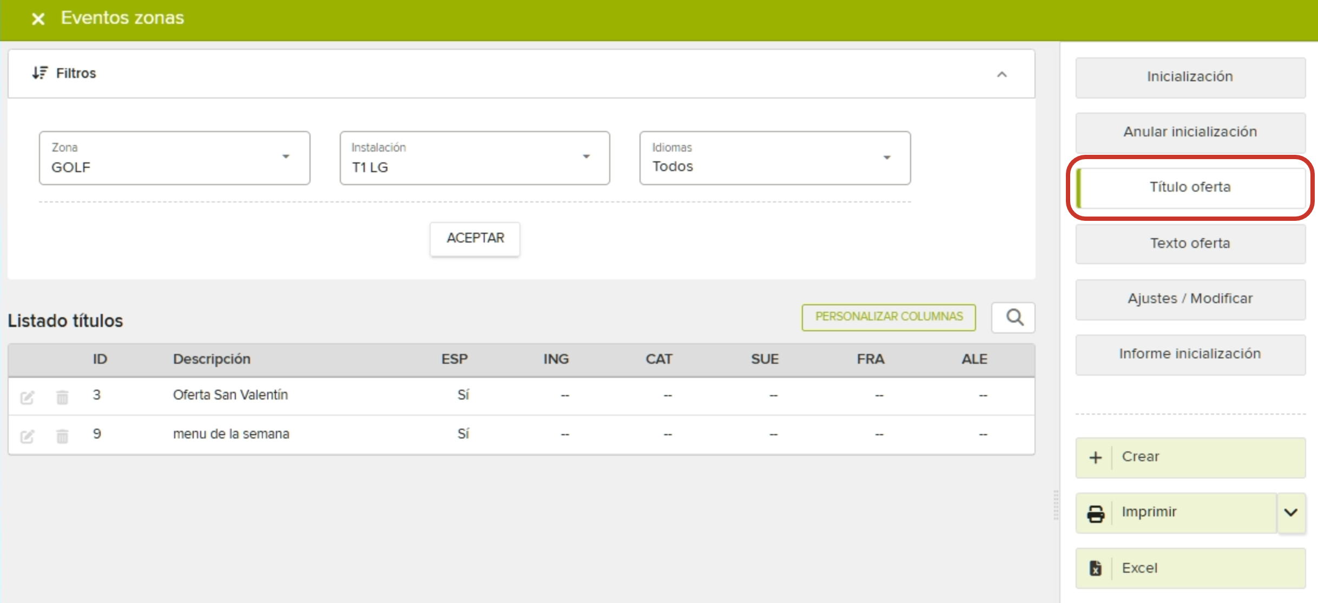Select the Oferta San Valentín description
This screenshot has width=1318, height=603.
tap(230, 395)
